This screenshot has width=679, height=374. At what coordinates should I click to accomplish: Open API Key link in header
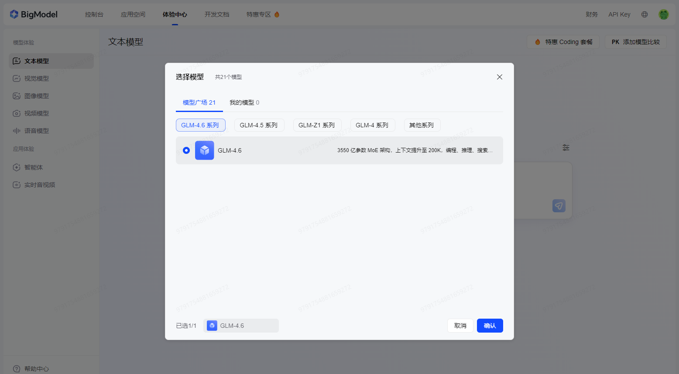[620, 14]
